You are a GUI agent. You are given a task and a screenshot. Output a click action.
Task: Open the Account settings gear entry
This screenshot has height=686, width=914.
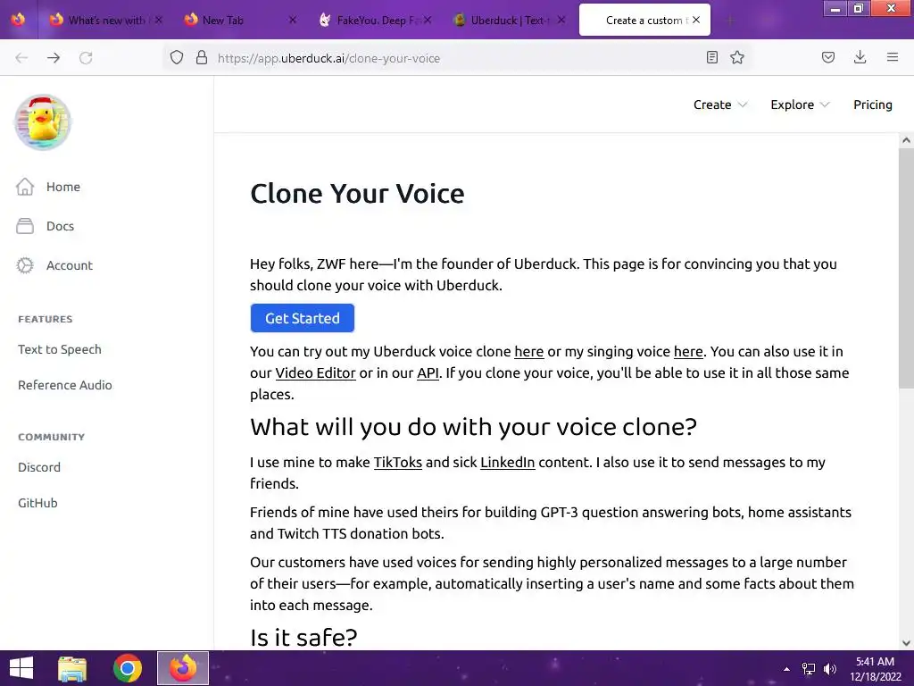click(54, 265)
